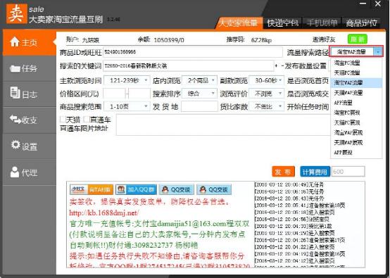Switch to 大卖家流量 tab
The width and height of the screenshot is (390, 278).
tap(238, 23)
